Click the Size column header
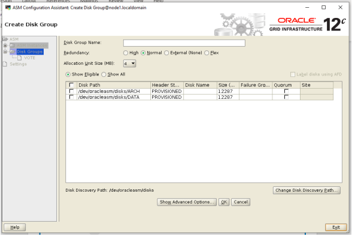 228,85
